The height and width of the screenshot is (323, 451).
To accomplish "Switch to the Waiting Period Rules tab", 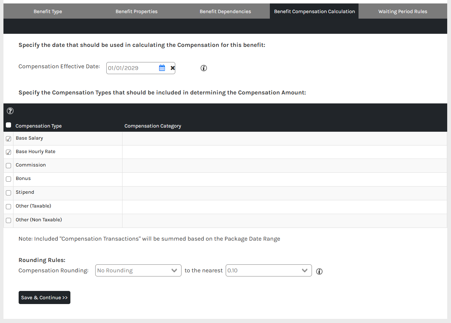I will click(403, 11).
